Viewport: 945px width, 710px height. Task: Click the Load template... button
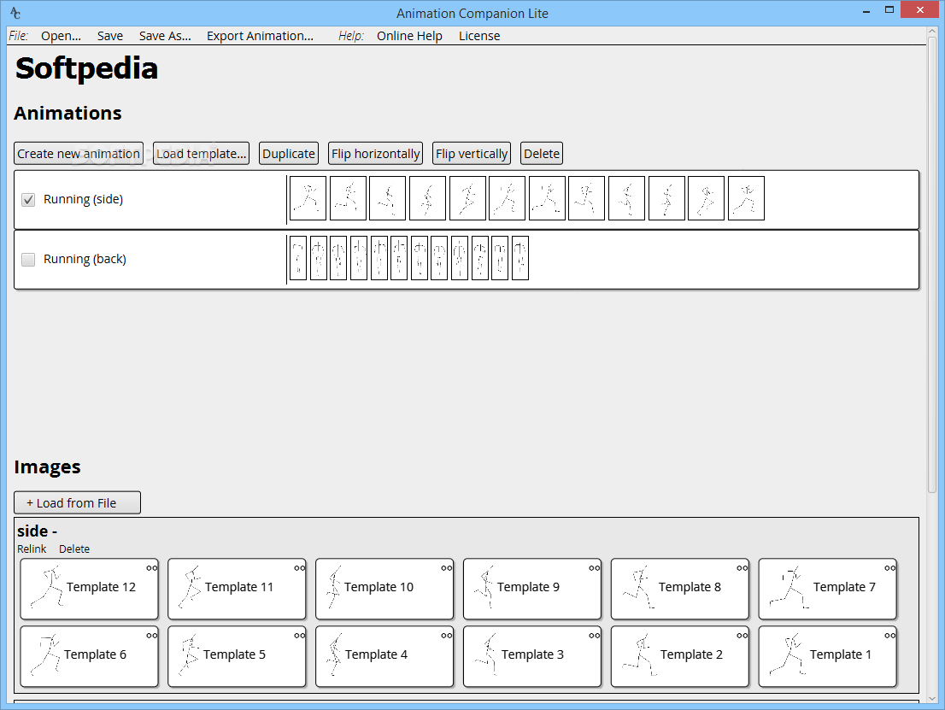(x=202, y=154)
